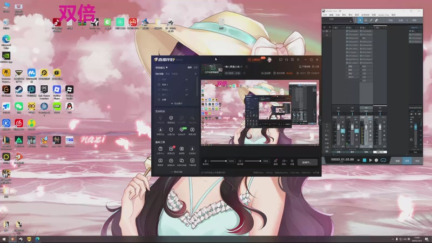Click the microphone icon beside the volume slider
The height and width of the screenshot is (243, 432).
tap(206, 161)
